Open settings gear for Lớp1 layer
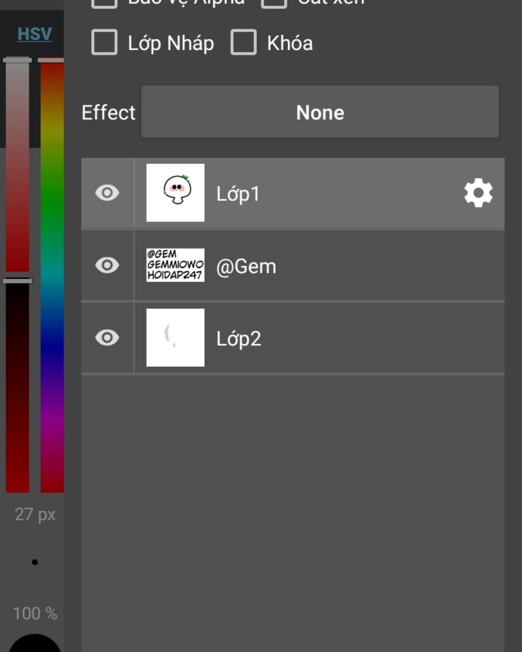 click(478, 193)
